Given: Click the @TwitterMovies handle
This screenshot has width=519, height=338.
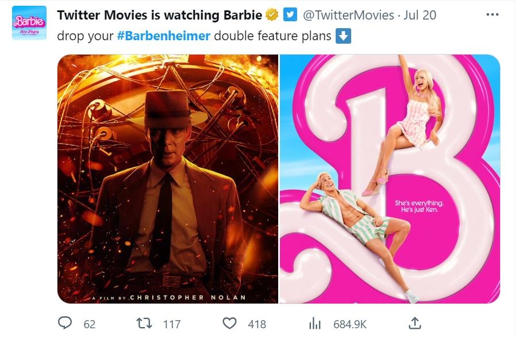Looking at the screenshot, I should [x=348, y=15].
